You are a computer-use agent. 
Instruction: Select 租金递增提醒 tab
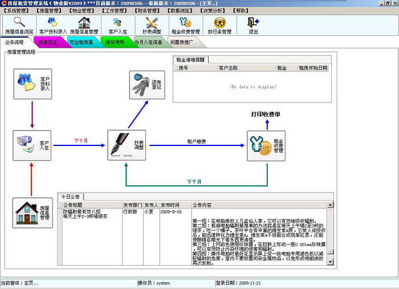tap(190, 60)
